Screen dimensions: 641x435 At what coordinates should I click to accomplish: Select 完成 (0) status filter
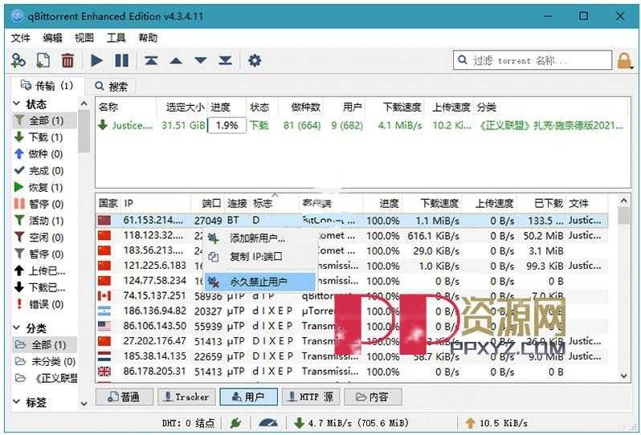pos(44,171)
